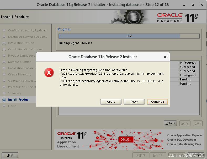This screenshot has height=159, width=207.
Task: Click the Progress group label
Action: pos(64,29)
